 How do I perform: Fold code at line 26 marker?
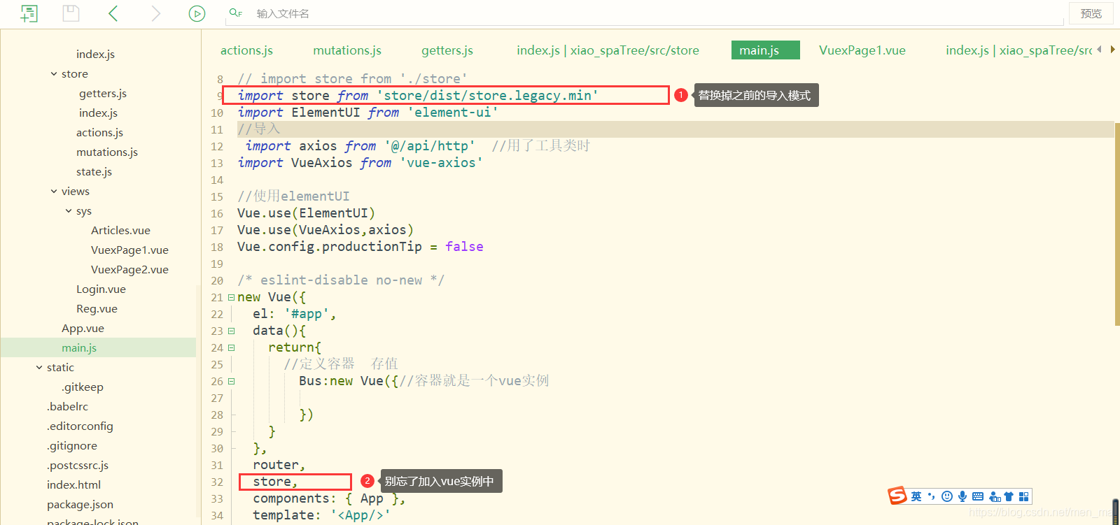point(231,381)
